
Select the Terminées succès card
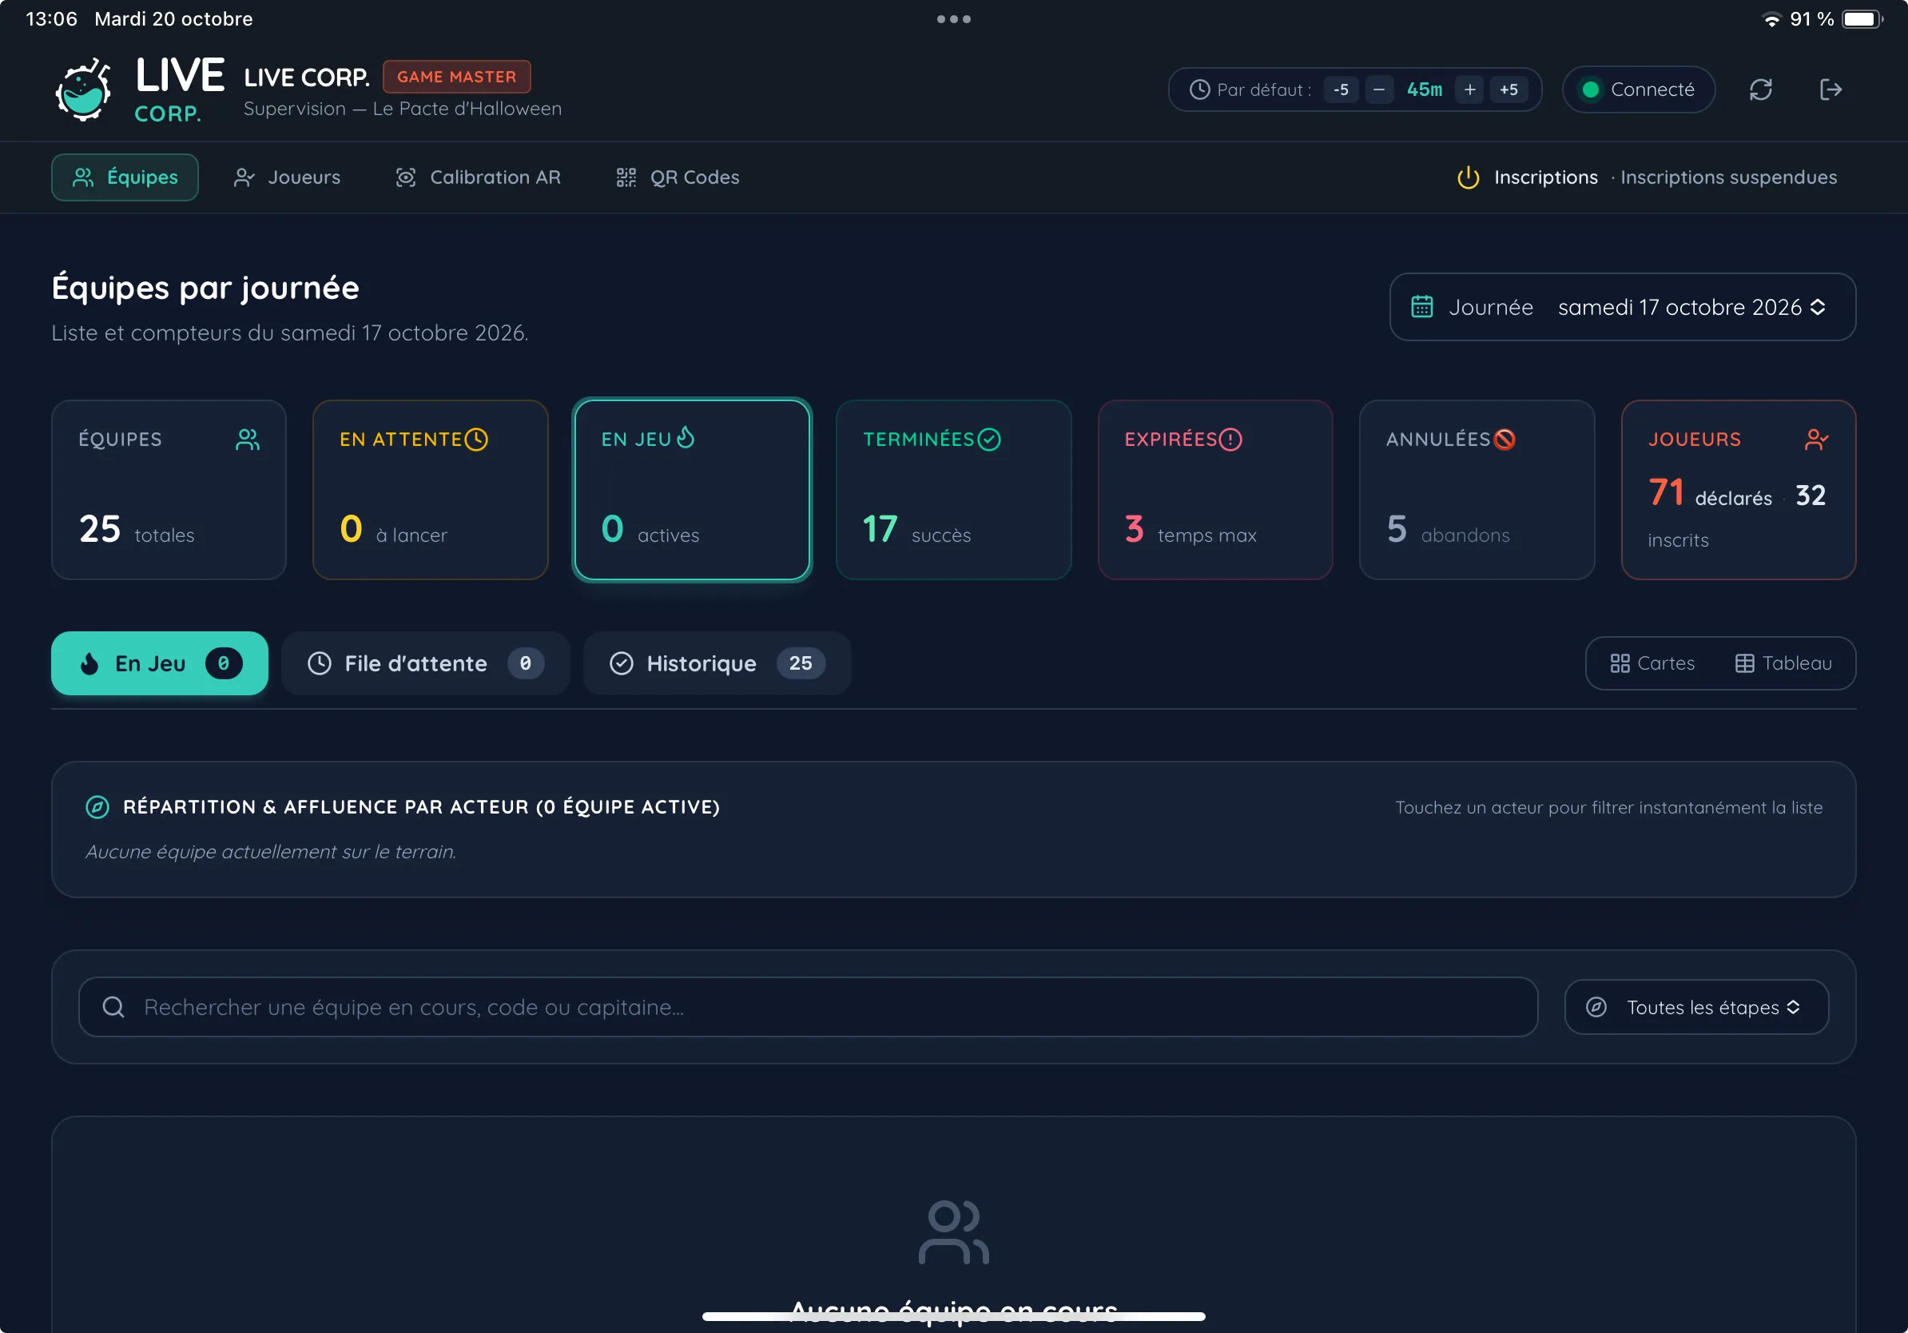953,490
